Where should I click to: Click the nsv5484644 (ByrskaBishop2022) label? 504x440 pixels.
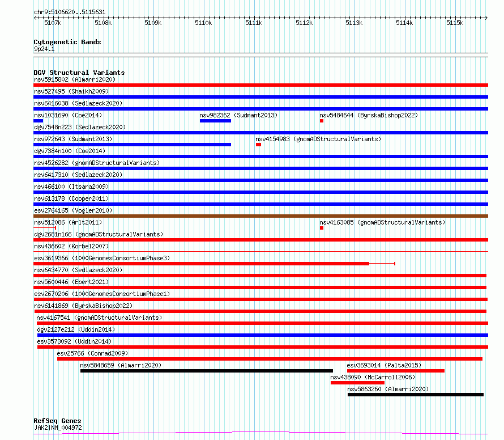[369, 115]
